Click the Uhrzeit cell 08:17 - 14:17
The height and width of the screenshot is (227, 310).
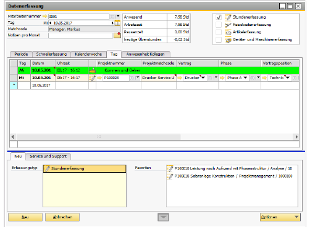(x=72, y=78)
